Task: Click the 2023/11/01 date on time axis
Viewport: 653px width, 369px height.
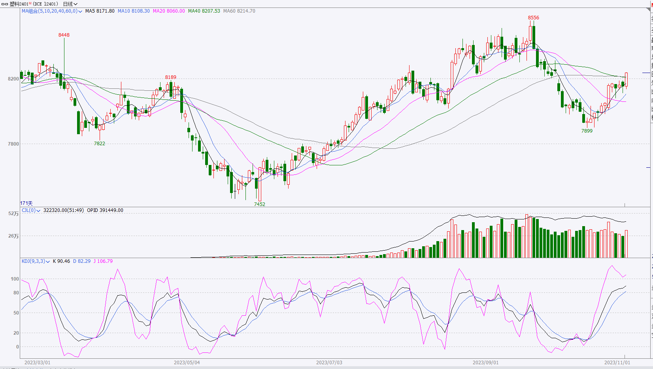Action: 617,362
